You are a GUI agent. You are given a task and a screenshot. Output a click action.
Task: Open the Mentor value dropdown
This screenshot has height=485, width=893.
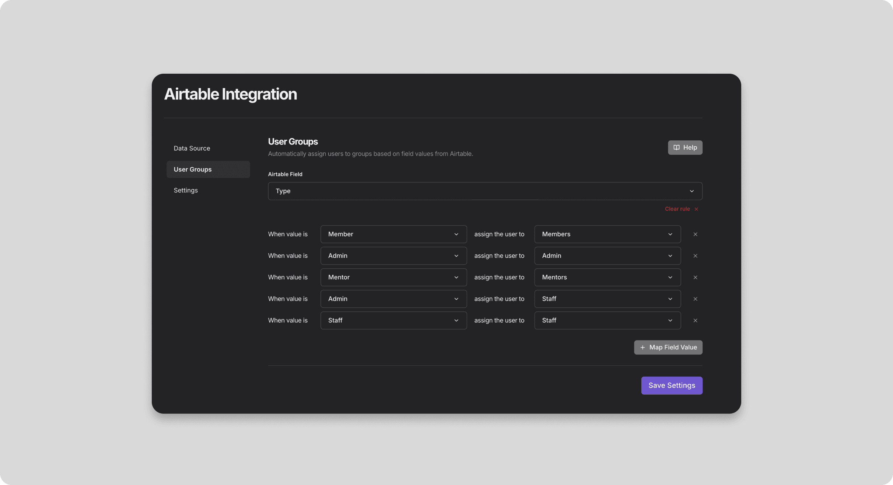tap(393, 278)
